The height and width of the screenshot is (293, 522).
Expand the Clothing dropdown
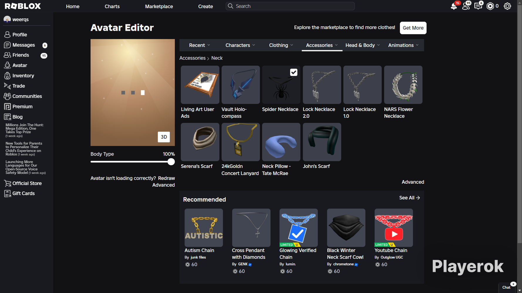click(x=281, y=45)
